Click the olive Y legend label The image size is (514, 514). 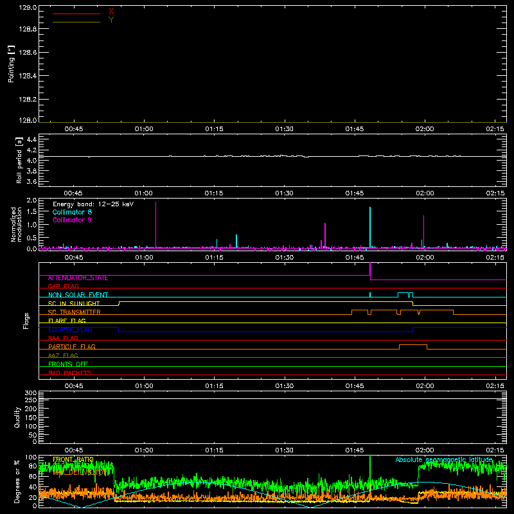tap(111, 20)
